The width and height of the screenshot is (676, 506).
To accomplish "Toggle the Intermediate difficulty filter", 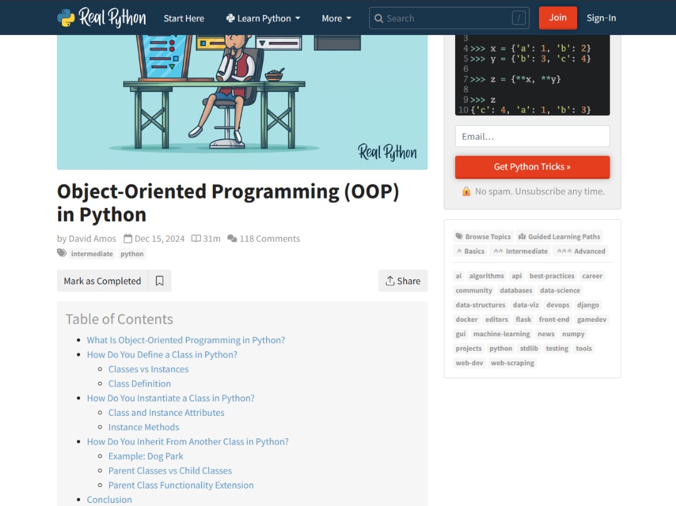I will pos(520,250).
